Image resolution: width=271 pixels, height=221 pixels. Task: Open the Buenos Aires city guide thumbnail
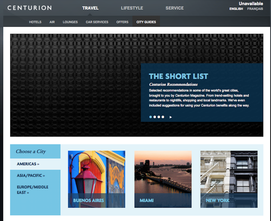[x=96, y=179]
